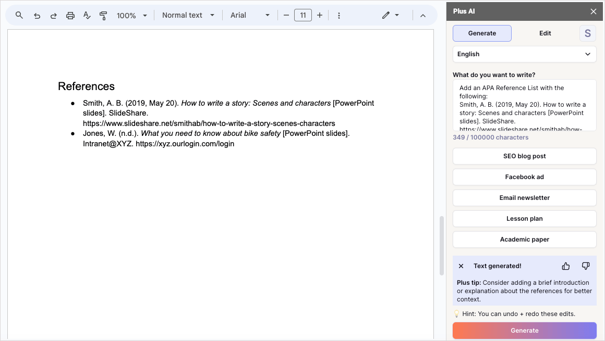The width and height of the screenshot is (605, 341).
Task: Dismiss the 'Text generated!' notification
Action: (x=461, y=266)
